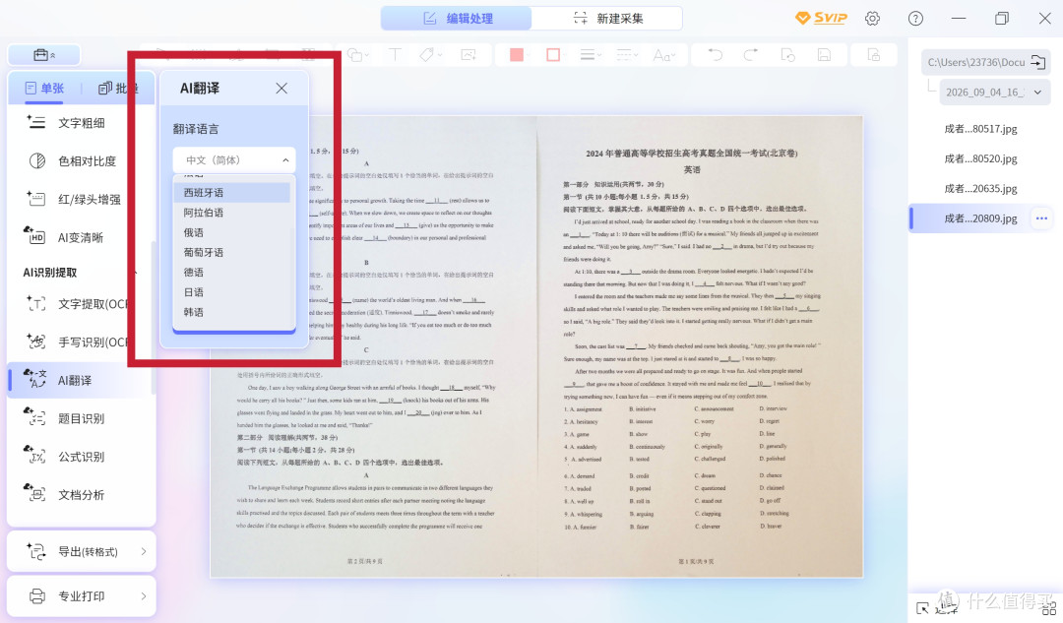Open the Aa font size dropdown

click(664, 55)
